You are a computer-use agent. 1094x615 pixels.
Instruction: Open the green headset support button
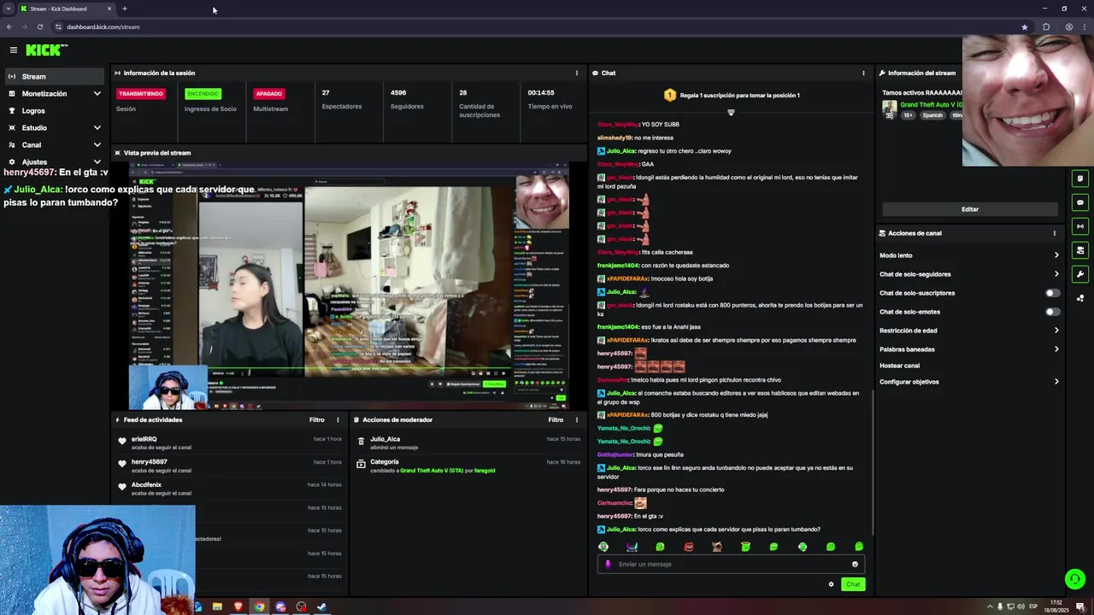(x=1075, y=579)
